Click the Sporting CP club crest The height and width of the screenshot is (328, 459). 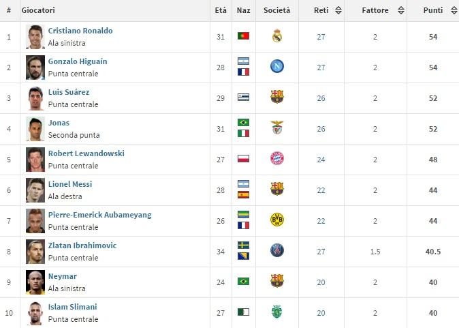[x=277, y=312]
